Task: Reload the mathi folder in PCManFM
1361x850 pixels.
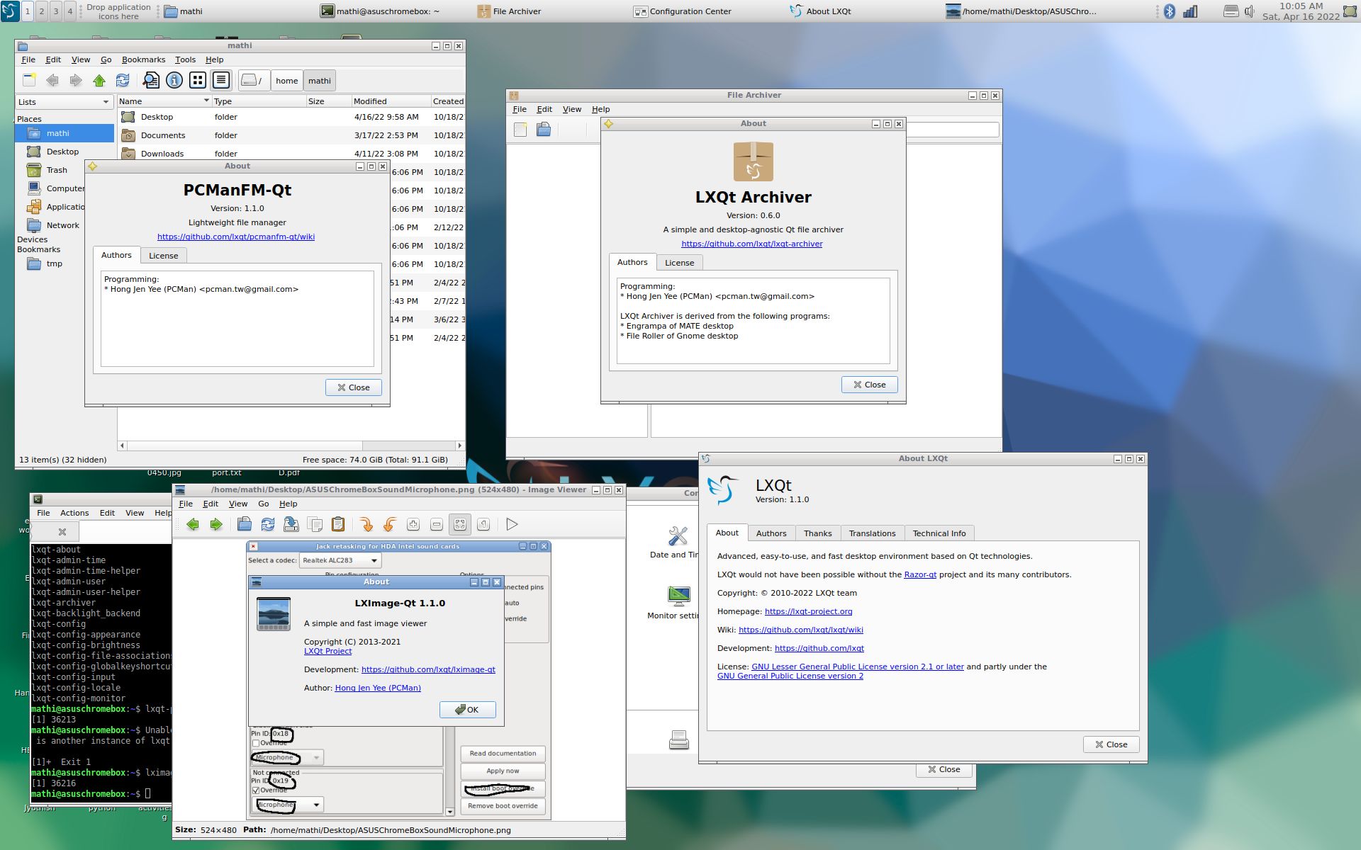Action: 123,80
